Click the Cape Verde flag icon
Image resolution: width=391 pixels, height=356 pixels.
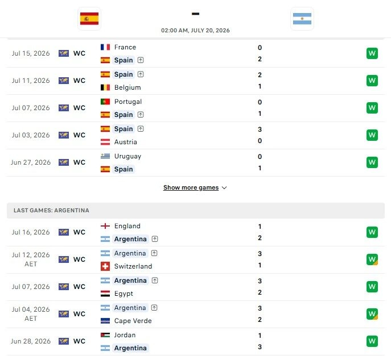click(x=105, y=321)
